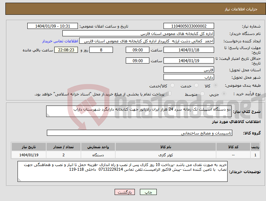
Task: Click the response deadline time 09:00
Action: 138,50
